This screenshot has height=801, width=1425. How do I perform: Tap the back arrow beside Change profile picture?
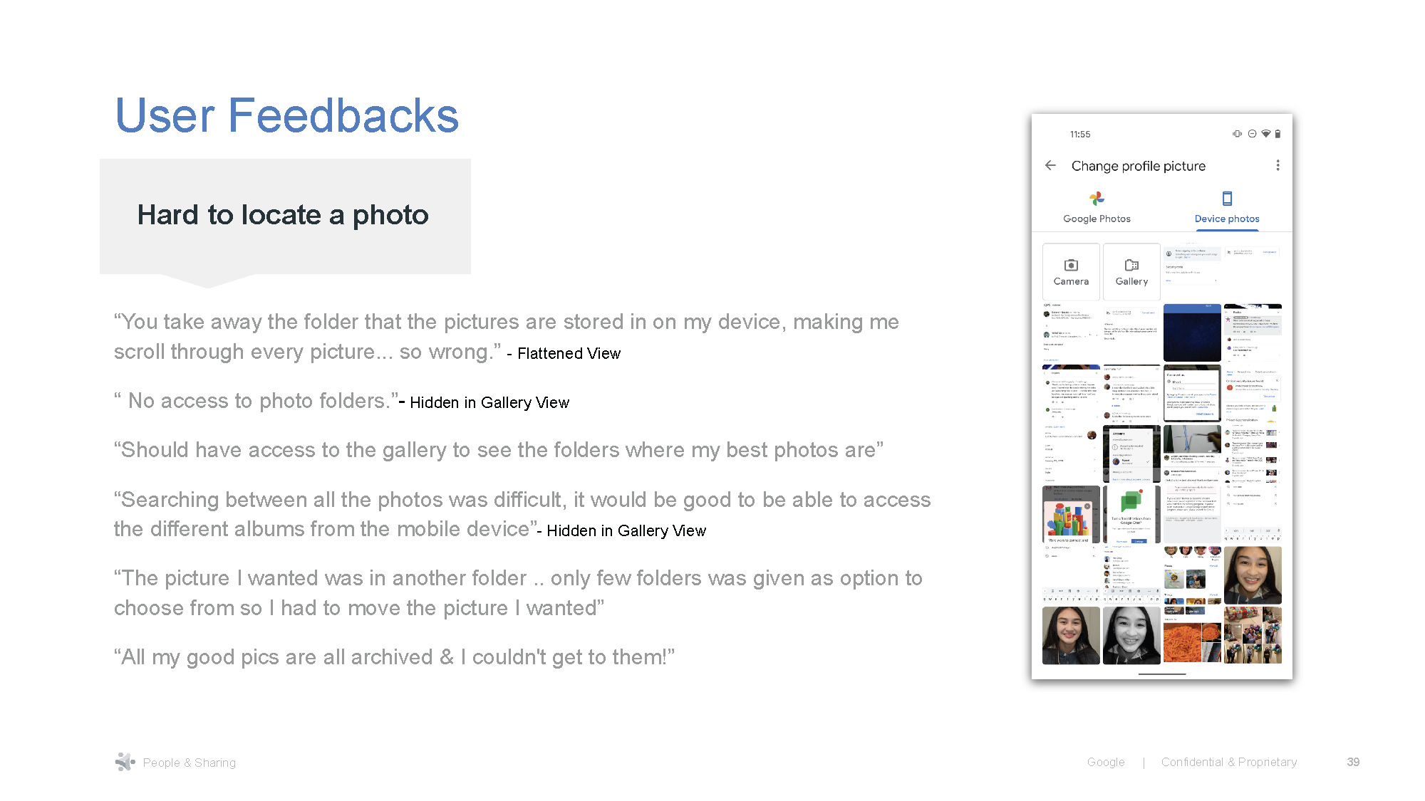[1050, 165]
